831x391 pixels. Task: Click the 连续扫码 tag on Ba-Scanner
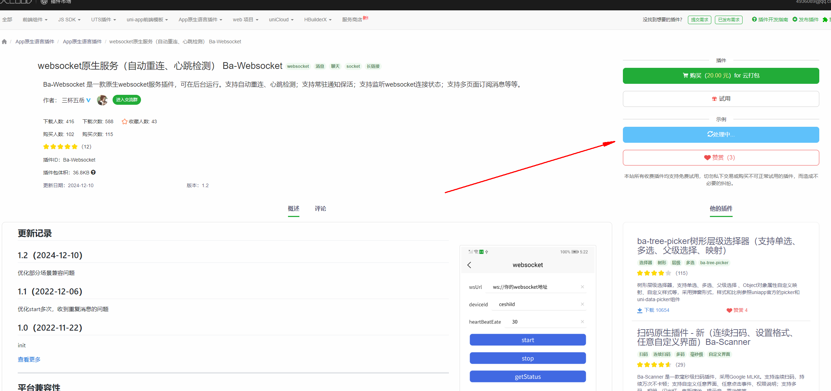662,354
